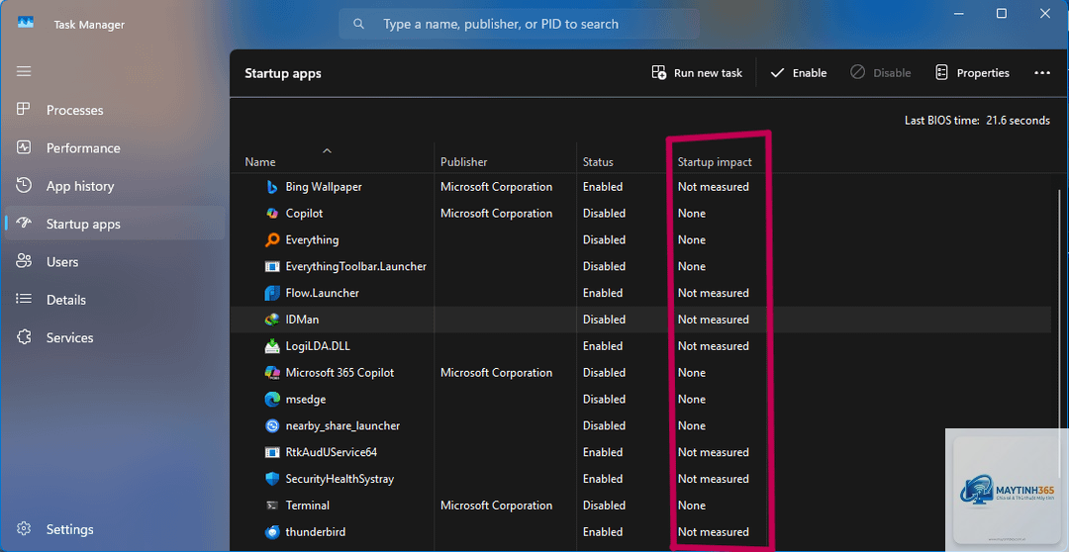
Task: Click the App history clock icon
Action: click(x=24, y=186)
